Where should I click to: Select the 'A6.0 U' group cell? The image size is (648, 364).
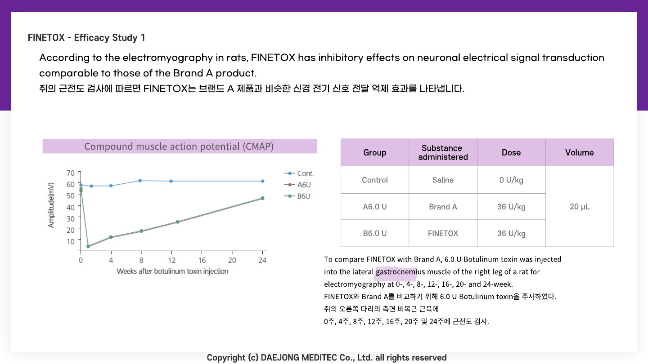[x=375, y=207]
